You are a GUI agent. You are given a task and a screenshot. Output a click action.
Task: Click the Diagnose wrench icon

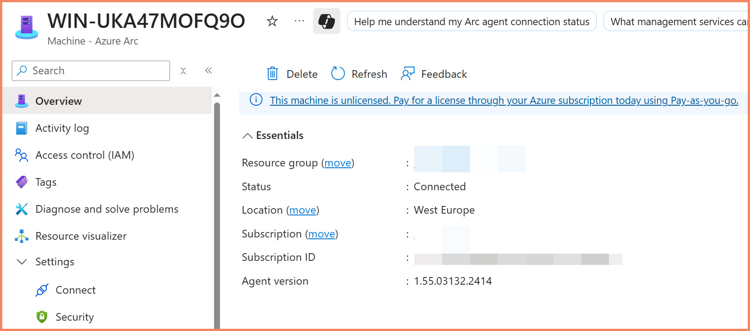point(21,209)
